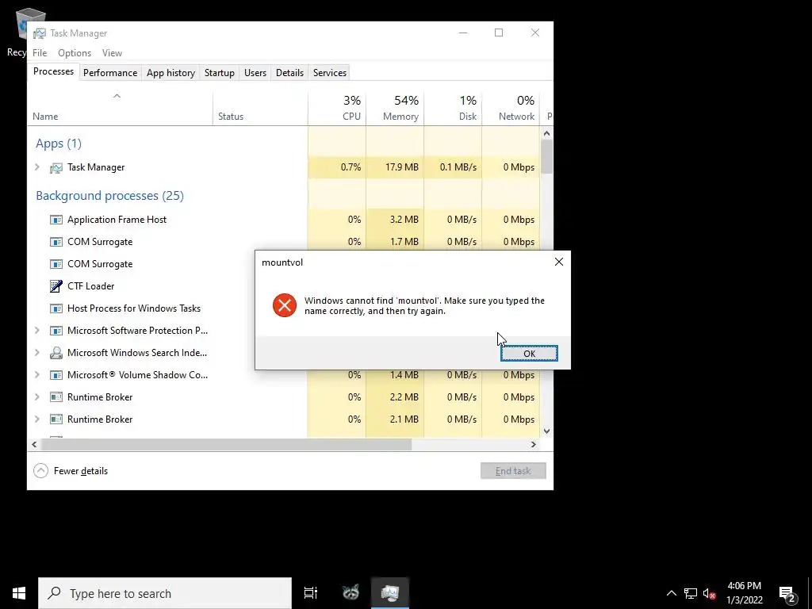
Task: Switch to the Performance tab
Action: 110,72
